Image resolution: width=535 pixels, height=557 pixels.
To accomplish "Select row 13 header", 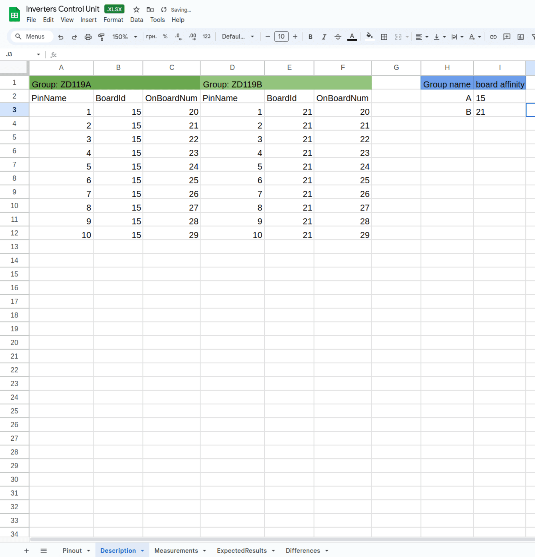I will pos(14,247).
